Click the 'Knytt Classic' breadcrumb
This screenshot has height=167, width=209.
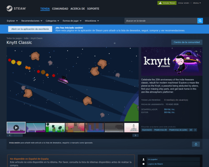[37, 38]
